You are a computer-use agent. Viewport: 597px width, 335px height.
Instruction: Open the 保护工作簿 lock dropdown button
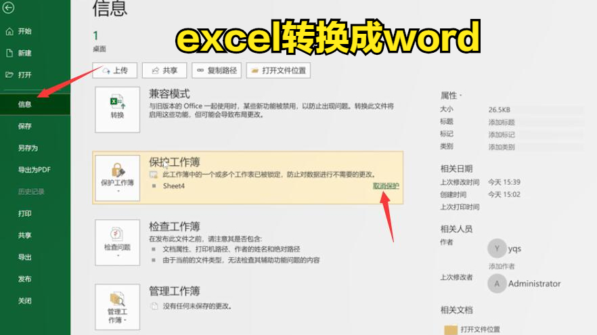[117, 178]
